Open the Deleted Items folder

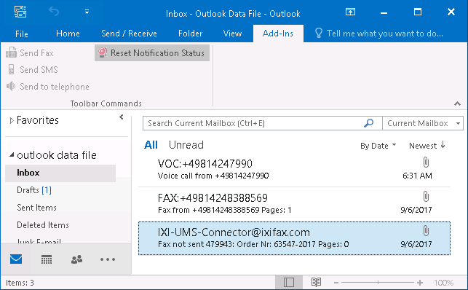[43, 225]
